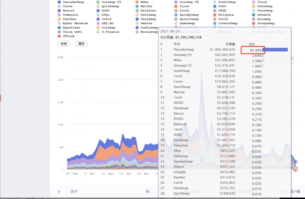Click the $33,470,441 volume value
Image resolution: width=305 pixels, height=199 pixels.
(225, 66)
